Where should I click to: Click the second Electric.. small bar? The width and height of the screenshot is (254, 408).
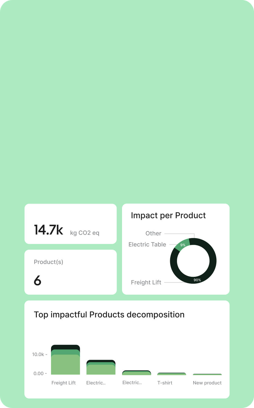coord(137,373)
